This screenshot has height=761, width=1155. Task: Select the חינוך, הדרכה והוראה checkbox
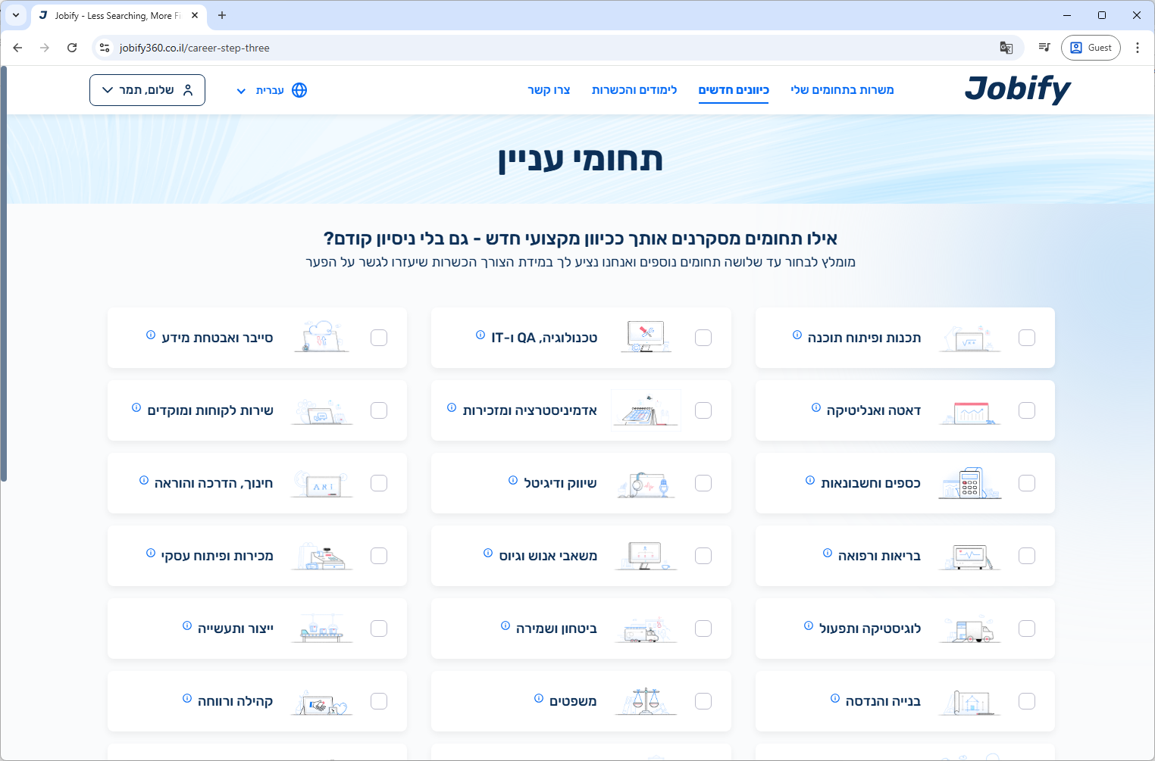379,483
